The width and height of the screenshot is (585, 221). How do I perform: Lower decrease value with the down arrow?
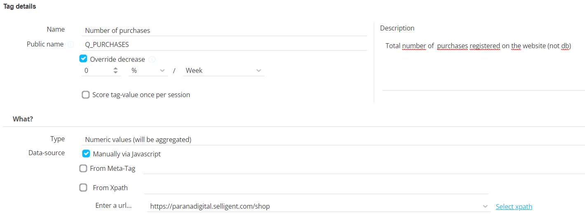(x=115, y=72)
